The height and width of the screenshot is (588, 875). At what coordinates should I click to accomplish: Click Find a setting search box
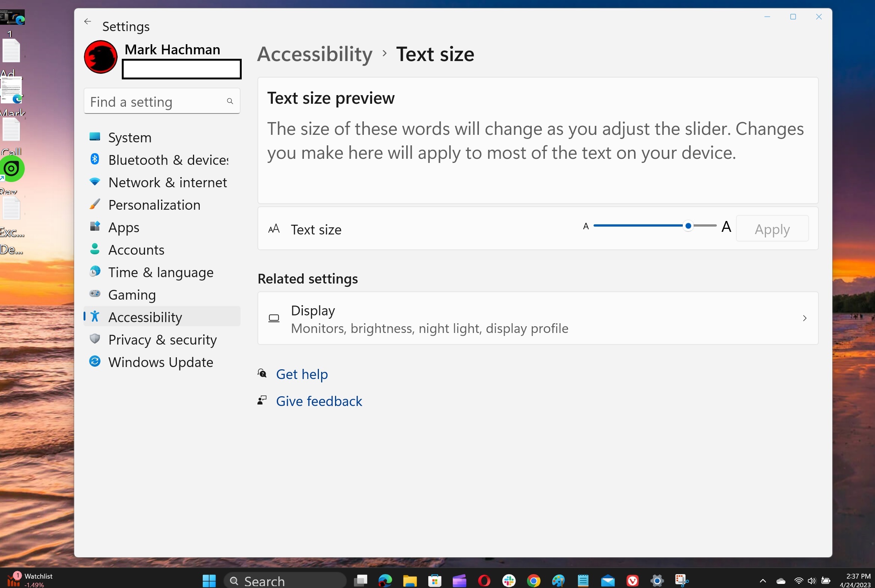click(x=162, y=102)
